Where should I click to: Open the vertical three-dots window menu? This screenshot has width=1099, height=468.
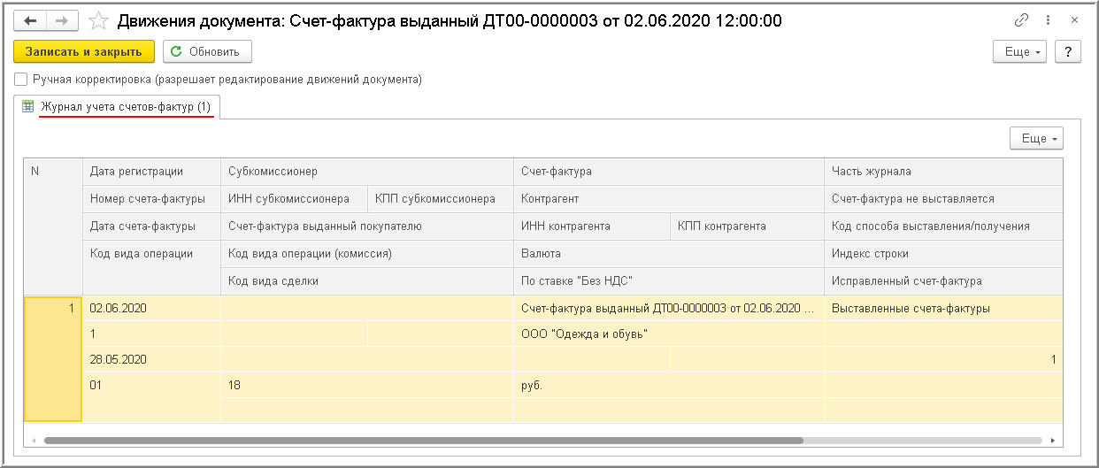coord(1048,20)
